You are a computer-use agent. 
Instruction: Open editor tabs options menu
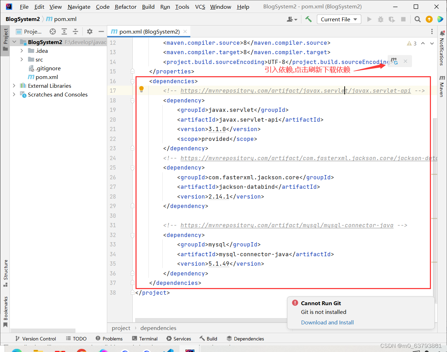[x=432, y=31]
